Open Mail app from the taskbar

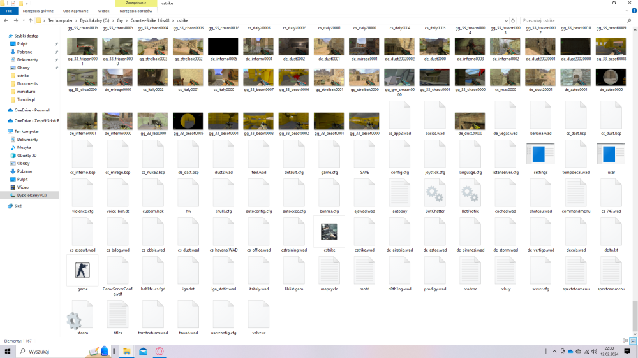(143, 352)
